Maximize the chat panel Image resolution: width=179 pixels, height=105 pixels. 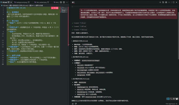tap(174, 2)
